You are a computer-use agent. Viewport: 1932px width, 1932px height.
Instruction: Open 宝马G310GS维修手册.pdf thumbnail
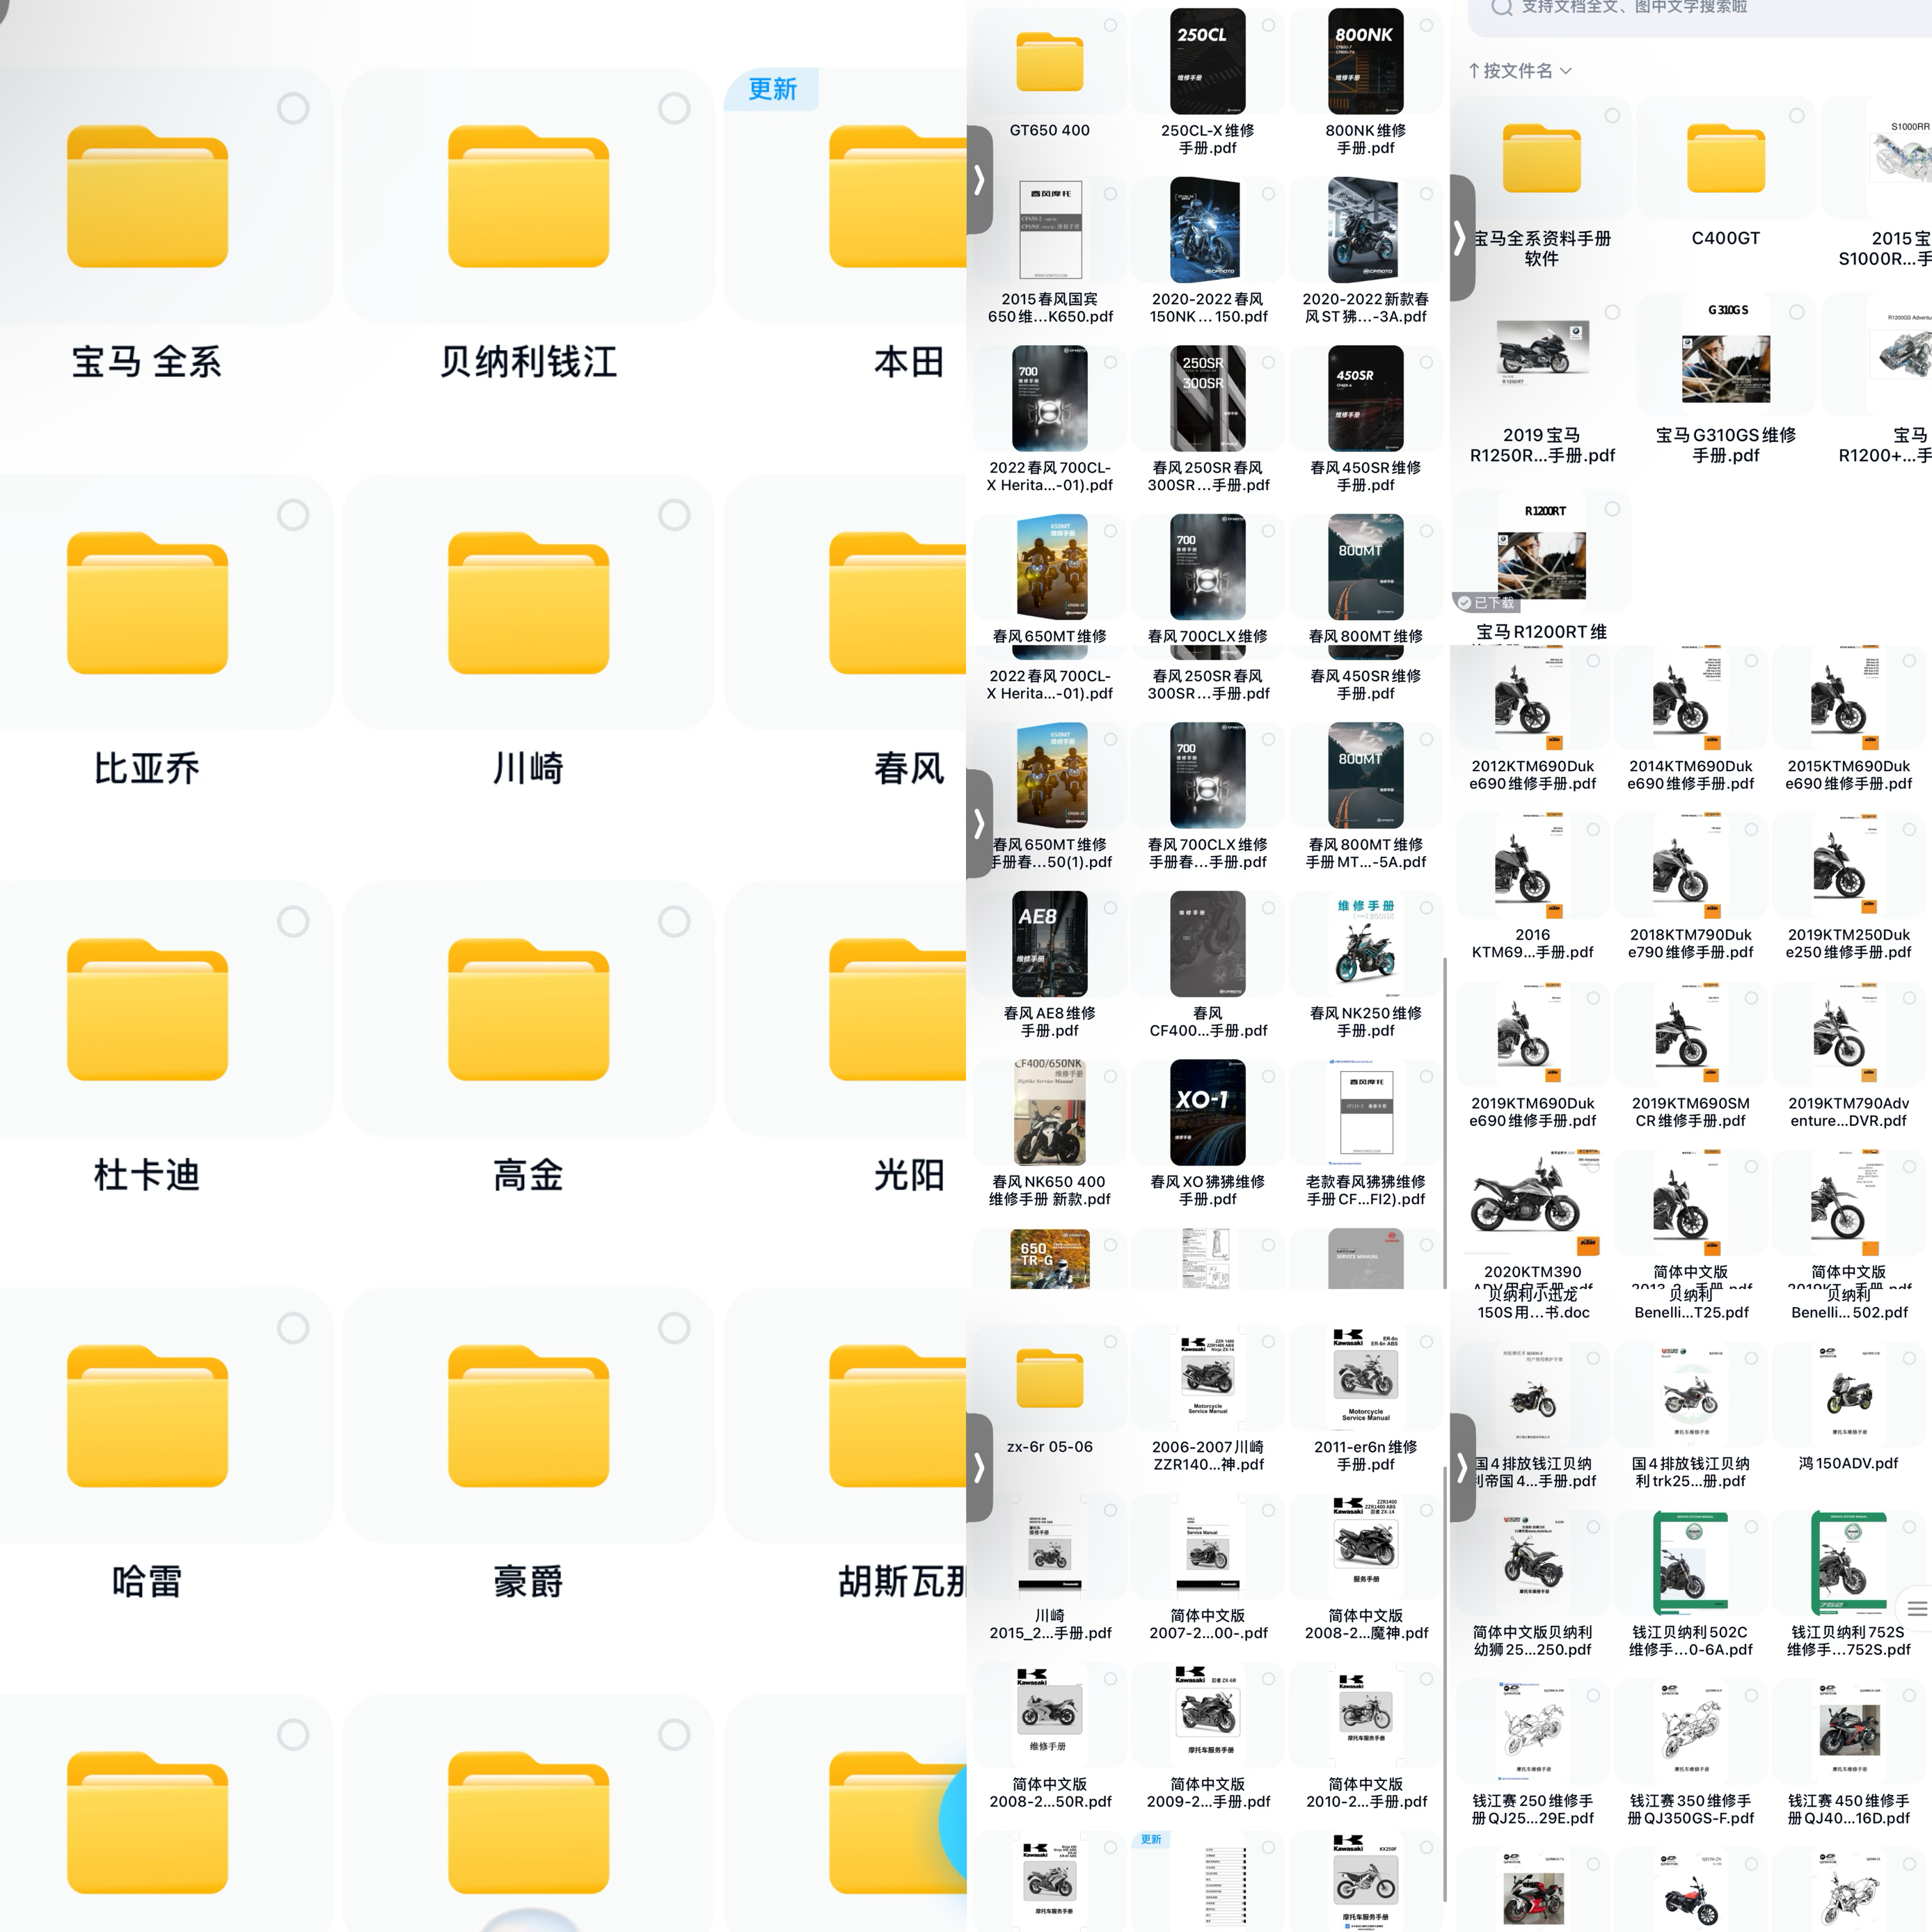click(x=1725, y=355)
